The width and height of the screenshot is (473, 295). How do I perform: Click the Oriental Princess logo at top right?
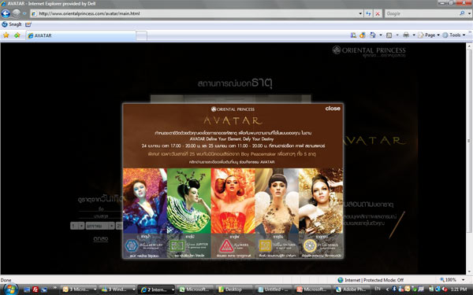coord(369,51)
